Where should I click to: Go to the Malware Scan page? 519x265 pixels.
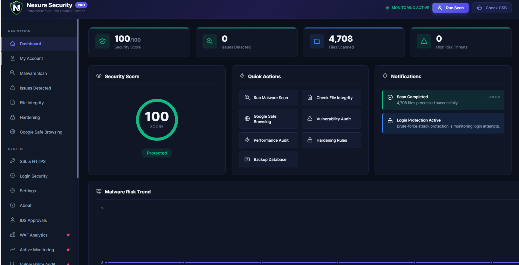pyautogui.click(x=39, y=73)
